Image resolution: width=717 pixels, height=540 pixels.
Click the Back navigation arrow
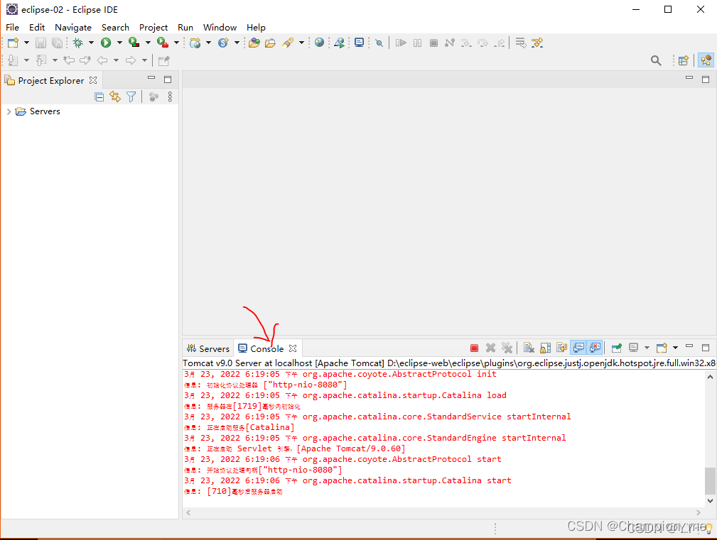[x=102, y=60]
